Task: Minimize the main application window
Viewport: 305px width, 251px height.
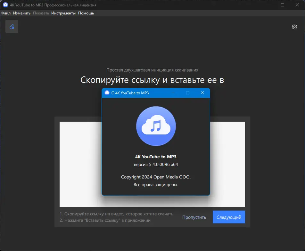Action: pyautogui.click(x=268, y=5)
